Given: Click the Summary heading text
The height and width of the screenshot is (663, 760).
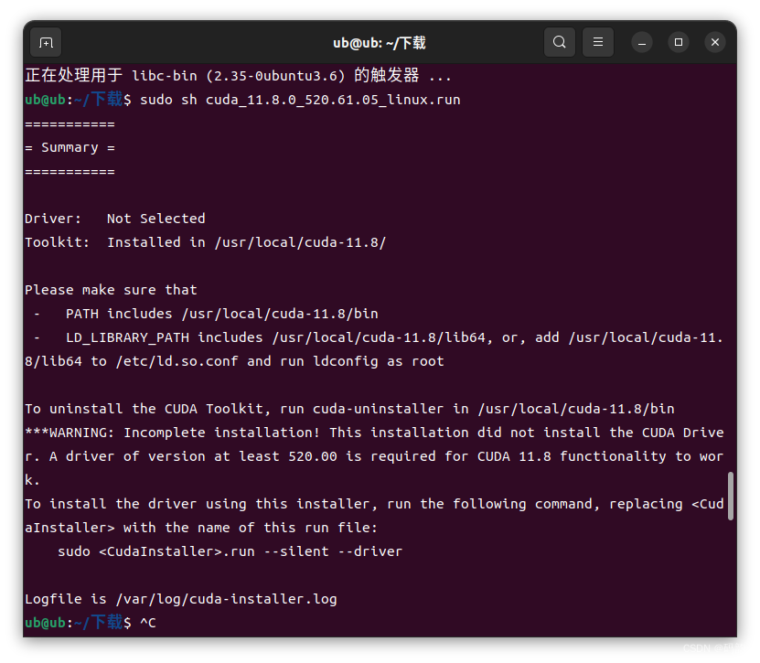Looking at the screenshot, I should (x=70, y=147).
